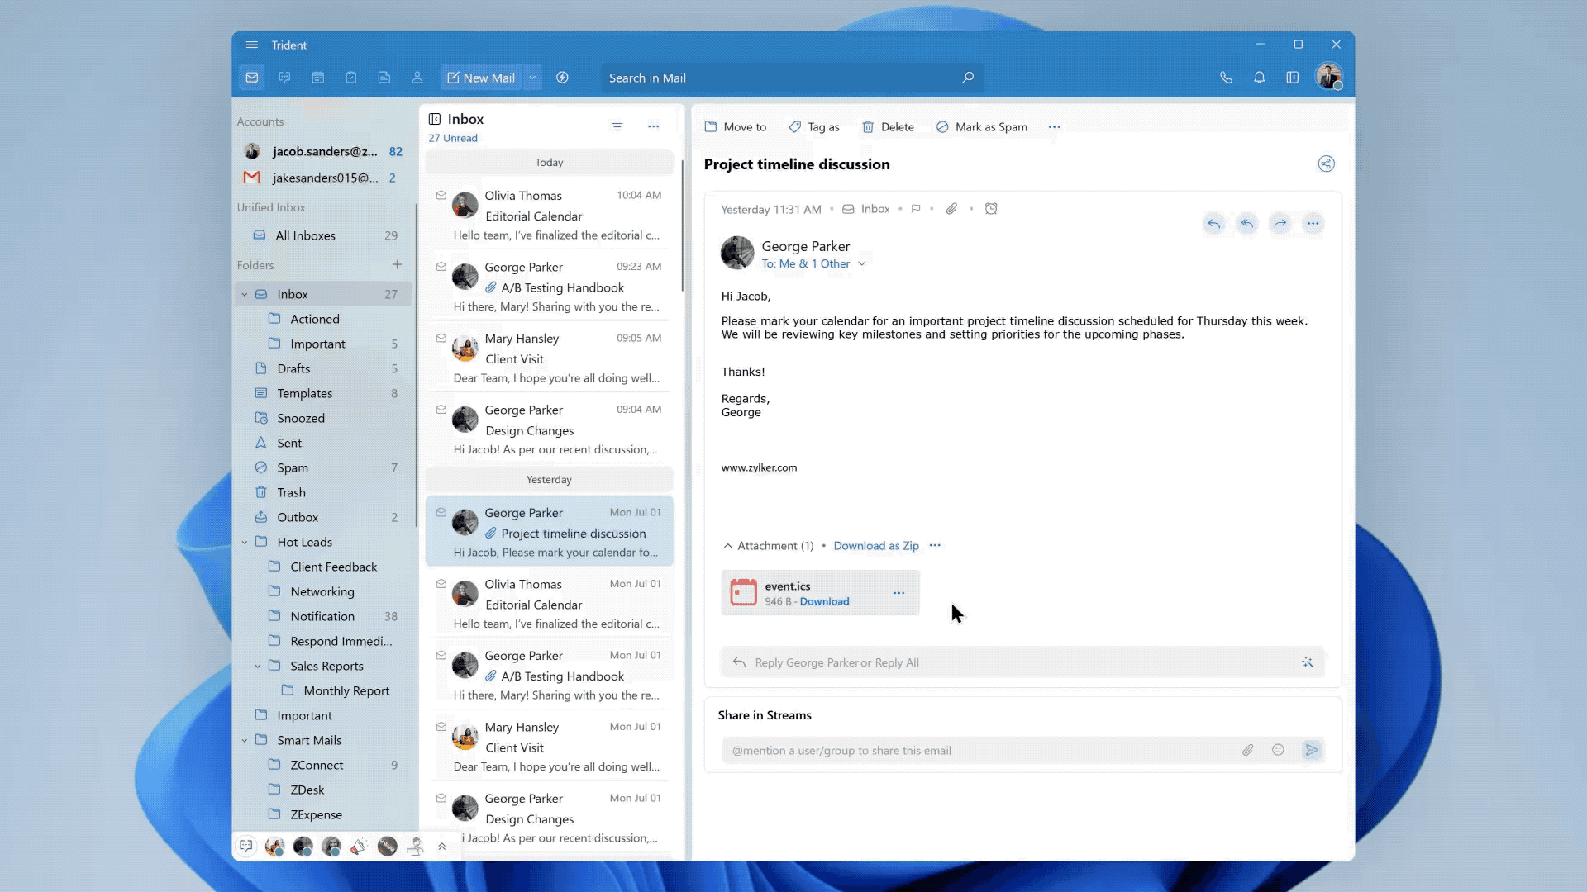Click the Download as Zip link

(876, 546)
